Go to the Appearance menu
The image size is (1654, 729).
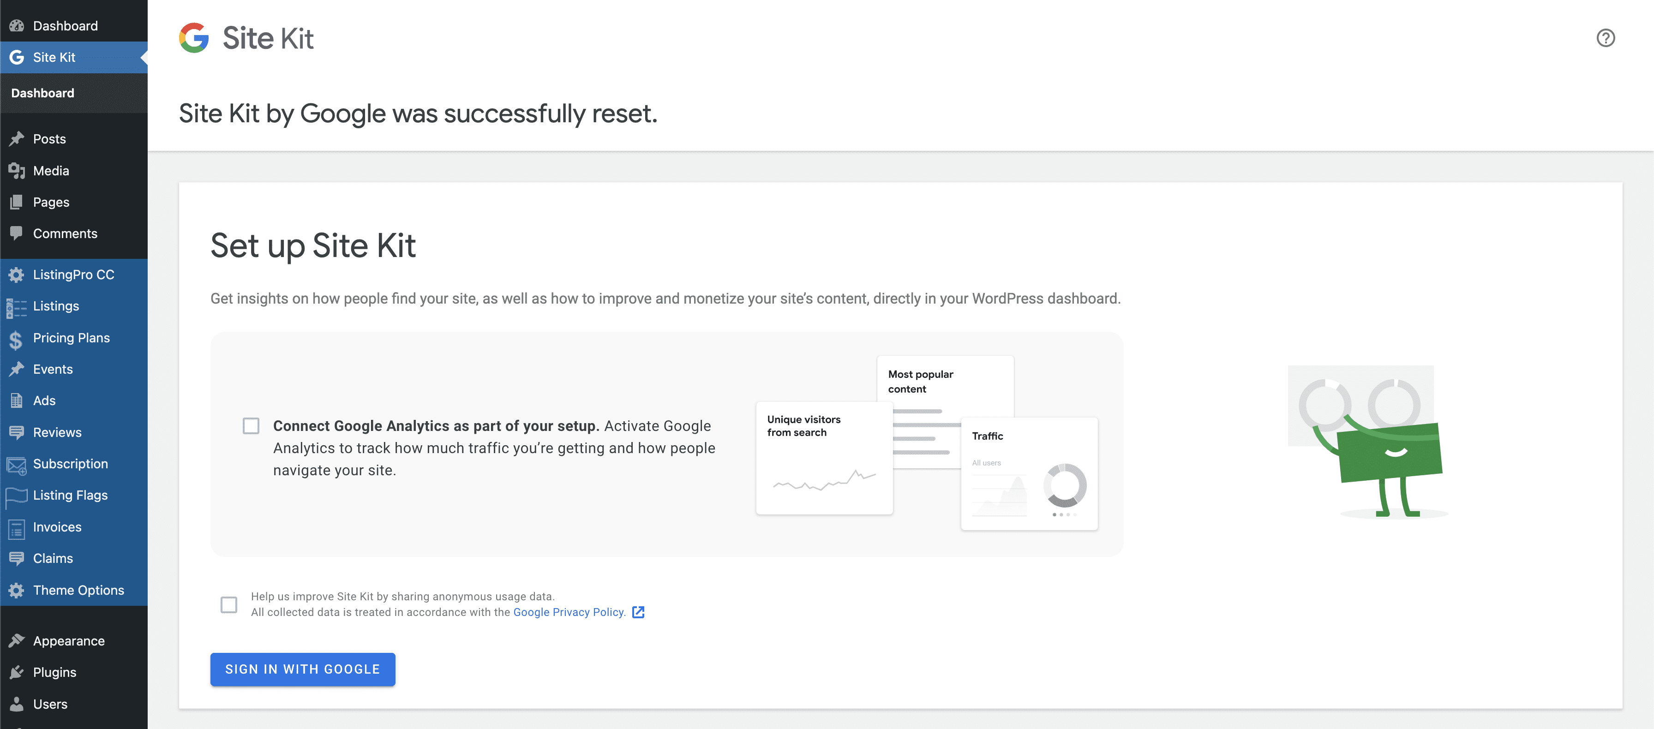(69, 641)
